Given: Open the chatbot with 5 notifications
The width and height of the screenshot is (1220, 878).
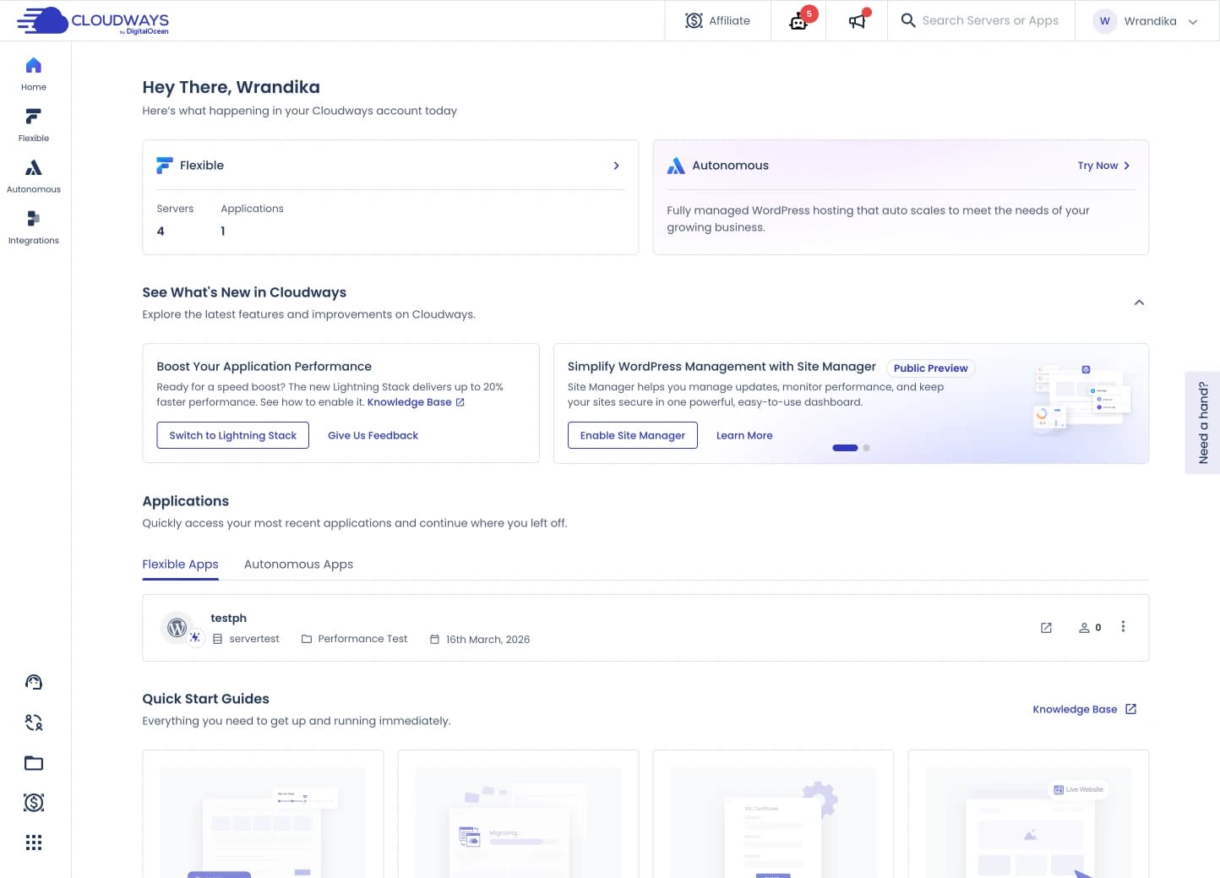Looking at the screenshot, I should click(798, 20).
